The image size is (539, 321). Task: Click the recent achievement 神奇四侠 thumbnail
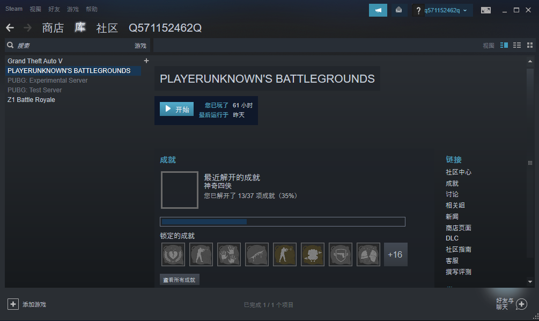(180, 190)
